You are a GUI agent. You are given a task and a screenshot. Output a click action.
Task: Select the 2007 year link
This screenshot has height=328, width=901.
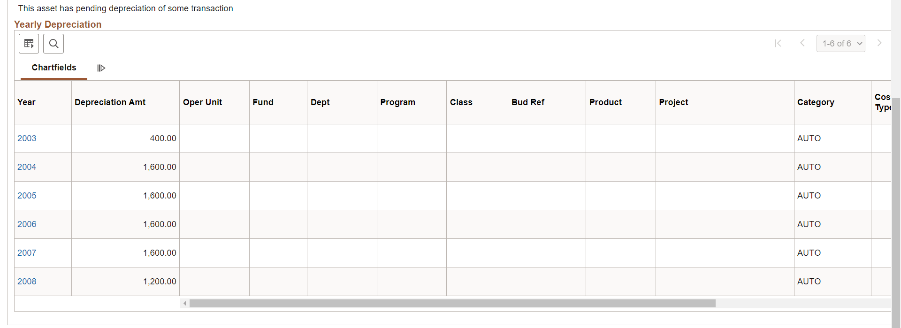pyautogui.click(x=27, y=252)
